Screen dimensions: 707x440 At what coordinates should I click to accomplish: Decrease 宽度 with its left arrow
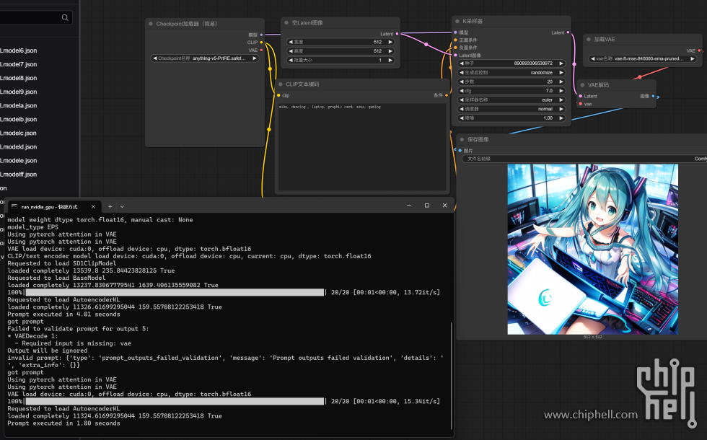[290, 42]
